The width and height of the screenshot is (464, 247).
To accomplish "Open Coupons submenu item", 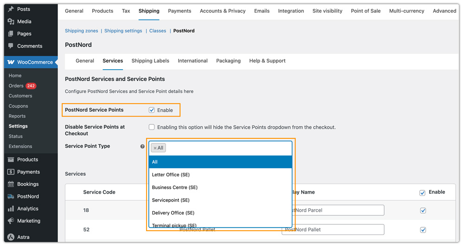I will pos(19,106).
